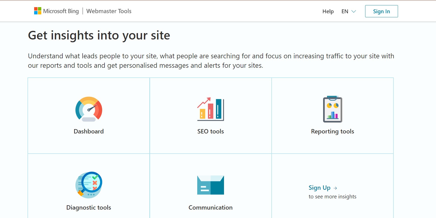436x218 pixels.
Task: Click the Sign In button
Action: [381, 11]
